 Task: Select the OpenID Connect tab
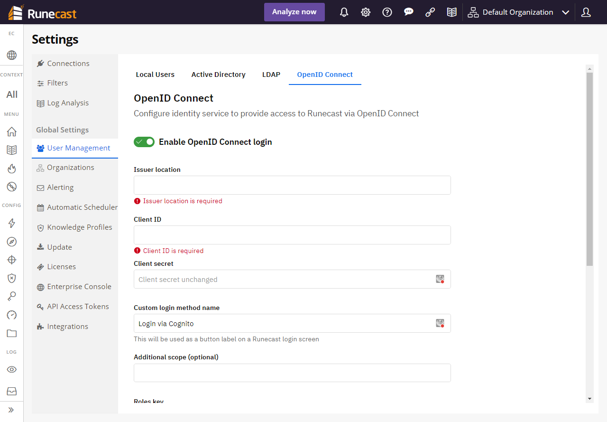[x=325, y=75]
